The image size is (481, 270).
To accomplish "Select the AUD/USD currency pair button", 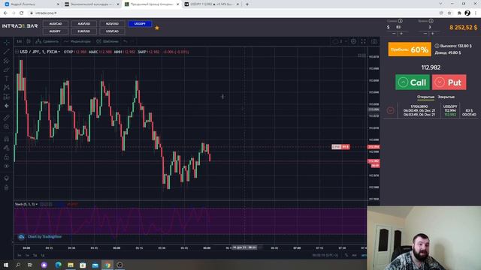I will 83,24.
